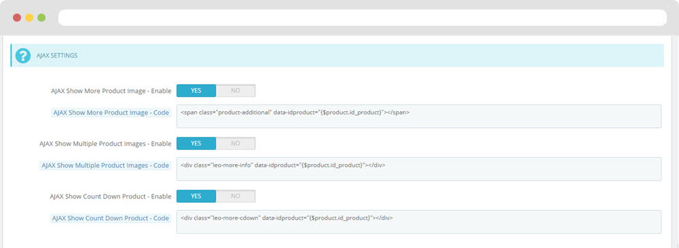
Task: Disable Show Multiple Product Images with NO
Action: 236,144
